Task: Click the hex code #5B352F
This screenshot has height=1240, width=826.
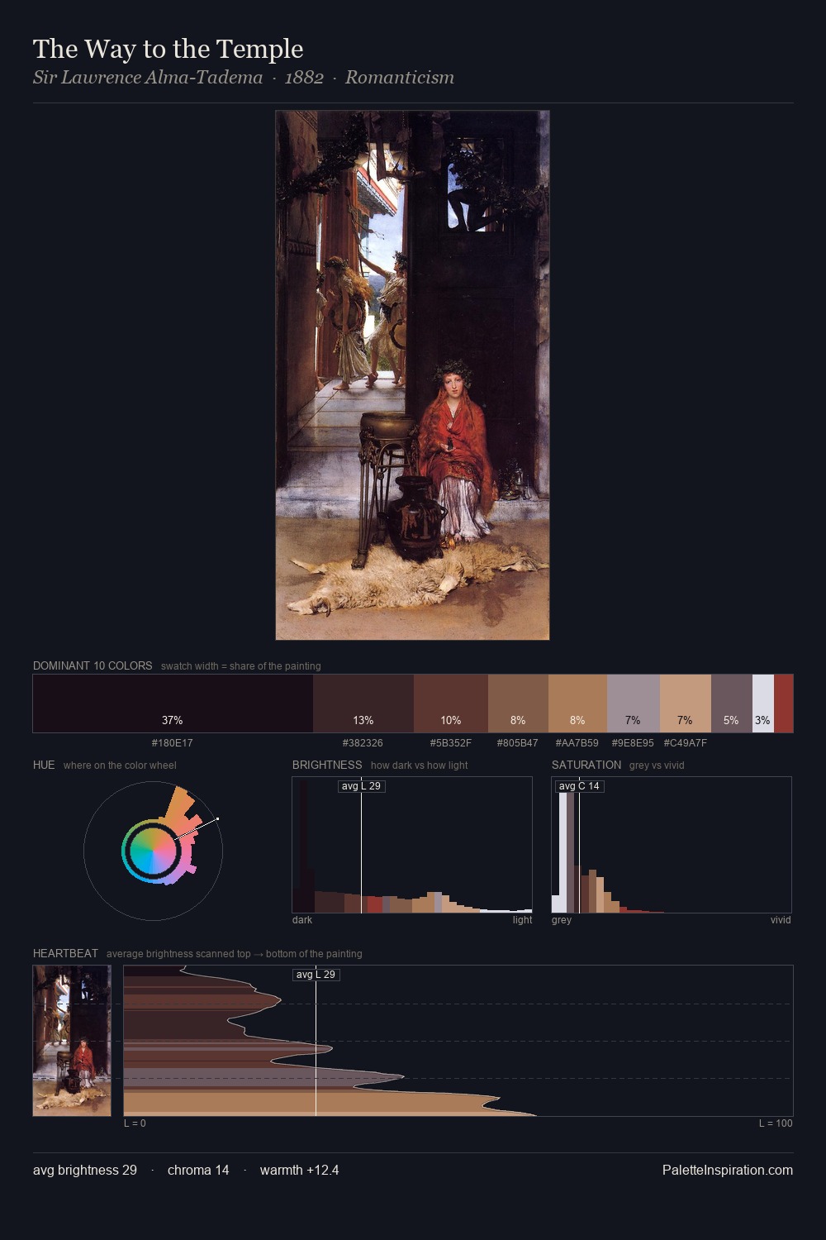Action: coord(451,743)
